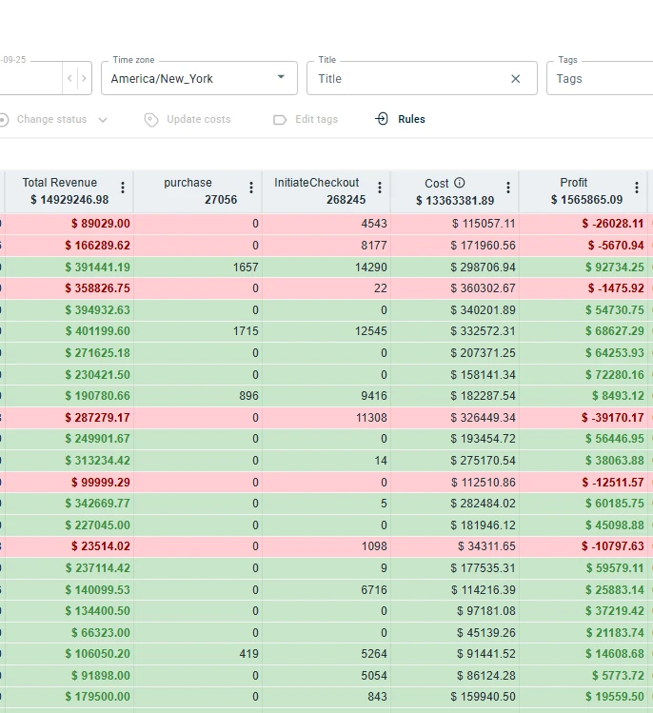653x713 pixels.
Task: Click the Update costs button
Action: click(188, 119)
